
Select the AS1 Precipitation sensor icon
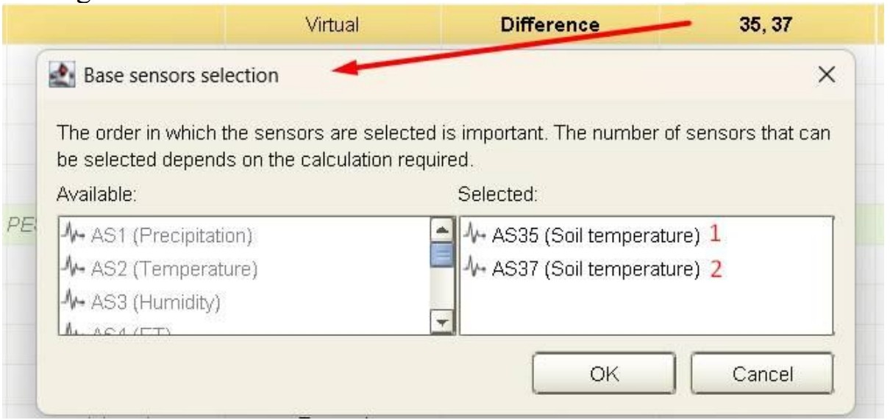[x=75, y=236]
